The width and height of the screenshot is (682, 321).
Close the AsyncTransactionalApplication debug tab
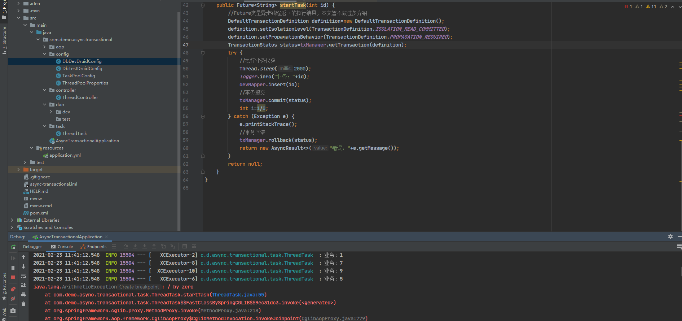106,237
